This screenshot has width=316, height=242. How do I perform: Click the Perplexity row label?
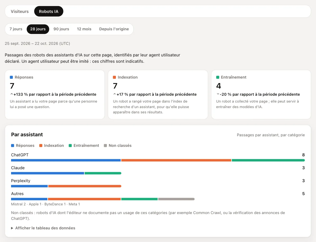[x=21, y=181]
